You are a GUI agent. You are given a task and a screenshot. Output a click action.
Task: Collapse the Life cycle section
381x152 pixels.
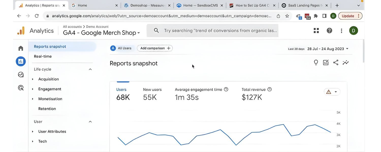(x=90, y=69)
